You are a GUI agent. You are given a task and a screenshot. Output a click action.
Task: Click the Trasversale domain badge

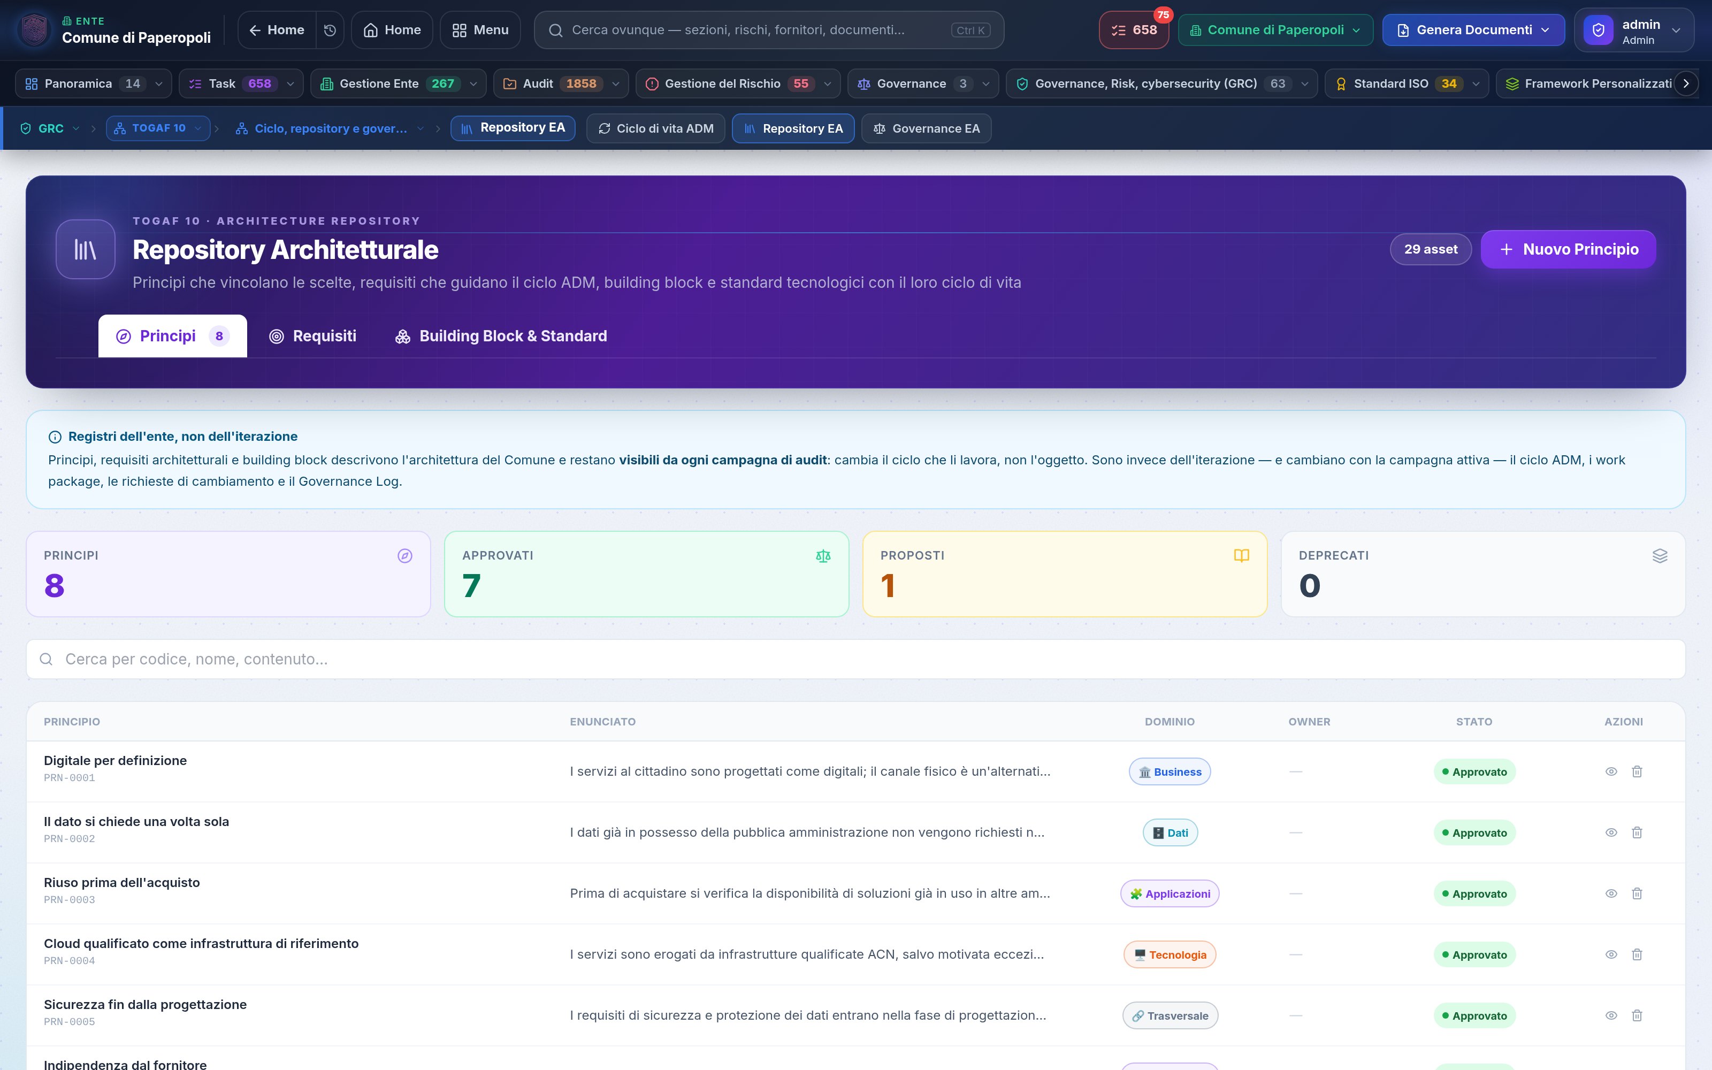(1170, 1015)
